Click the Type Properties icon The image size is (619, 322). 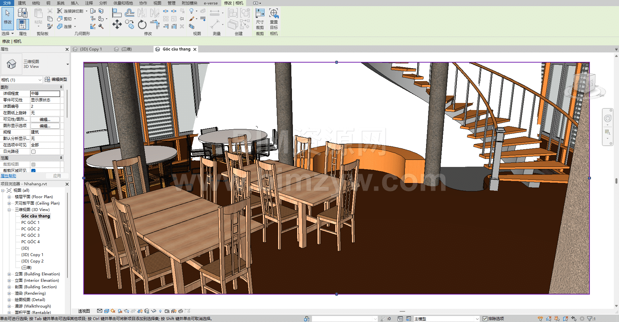(23, 13)
